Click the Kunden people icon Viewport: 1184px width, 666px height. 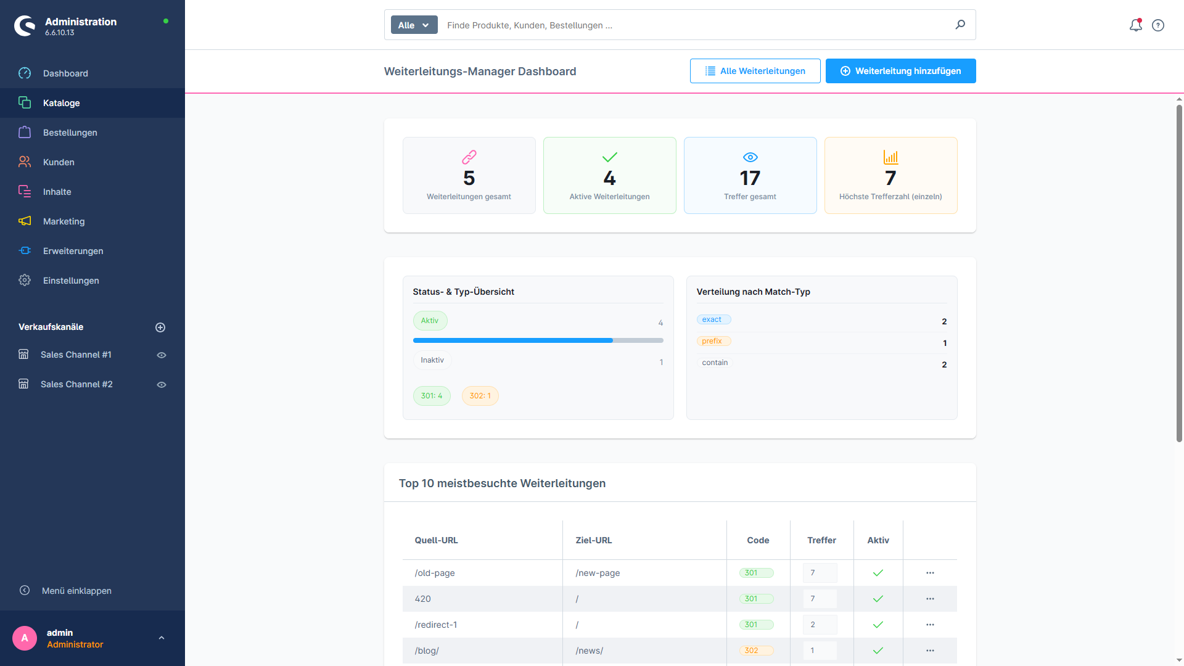(x=25, y=162)
